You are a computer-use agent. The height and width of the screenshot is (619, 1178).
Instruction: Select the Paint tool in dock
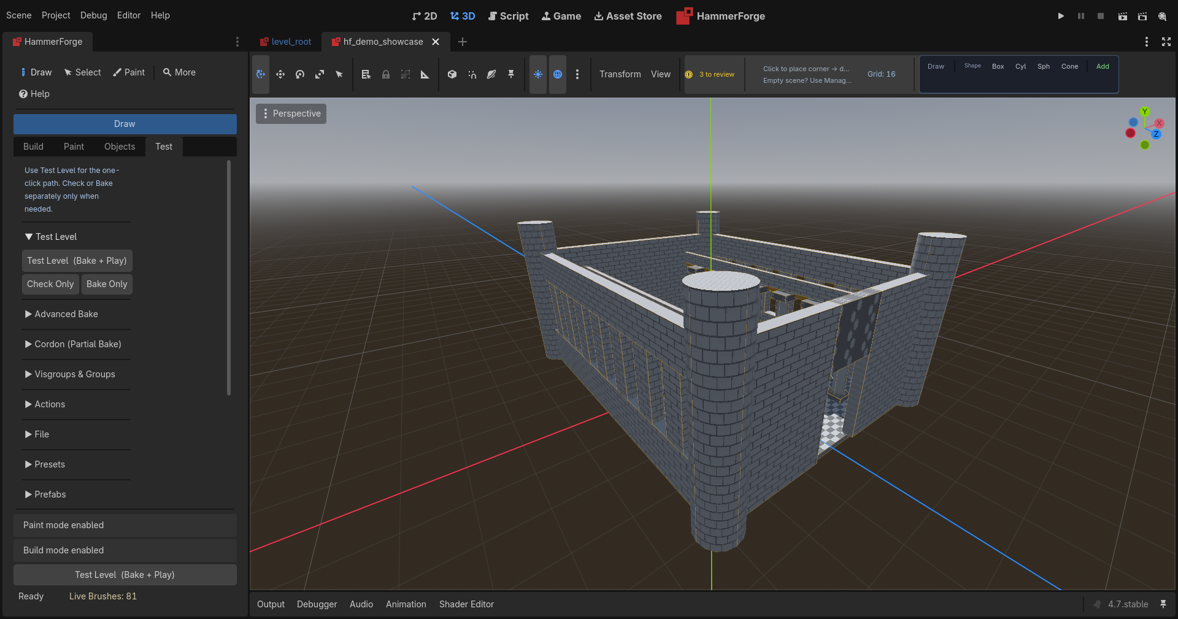click(129, 72)
